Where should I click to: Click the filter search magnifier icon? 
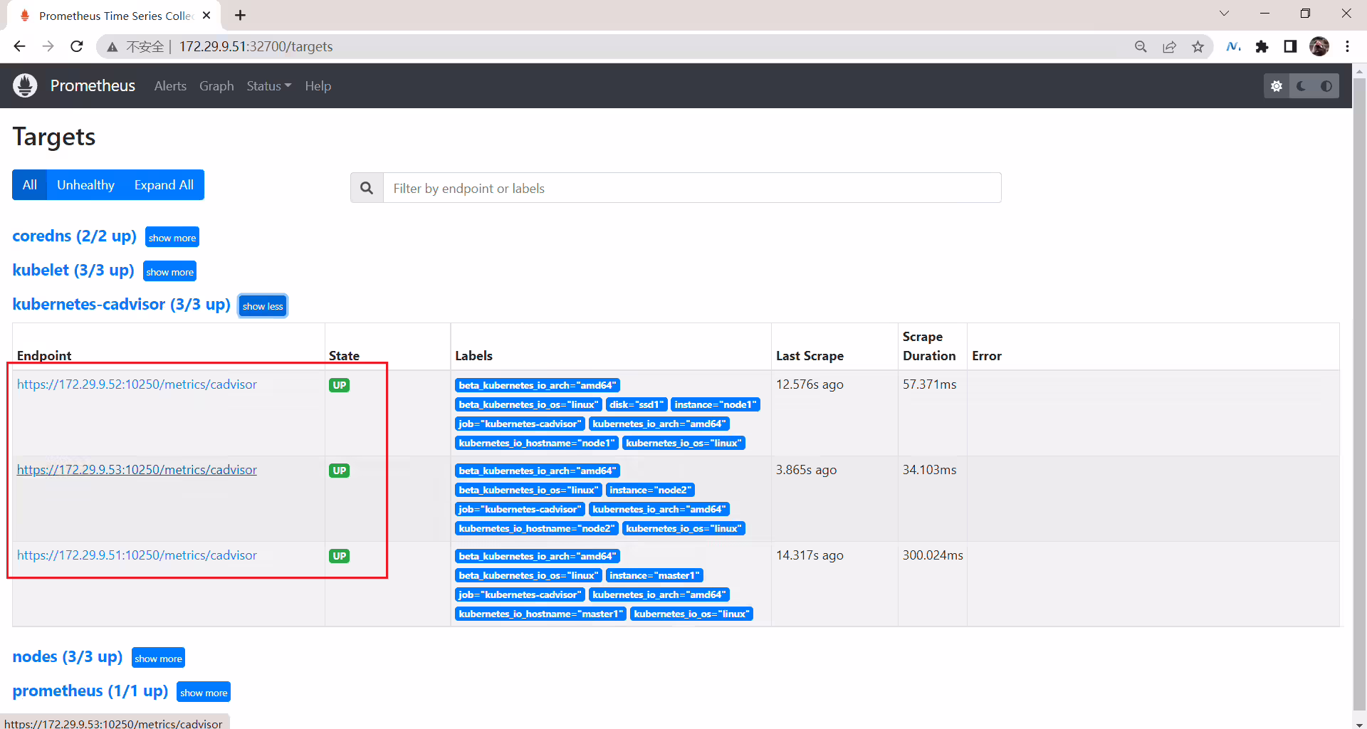[367, 188]
